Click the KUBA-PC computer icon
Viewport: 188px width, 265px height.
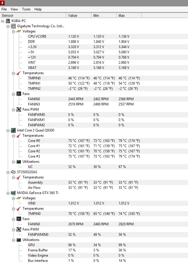click(x=8, y=21)
